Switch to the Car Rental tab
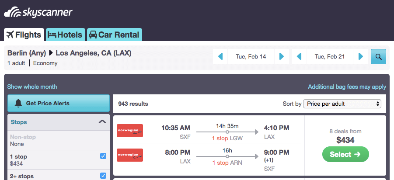 point(114,35)
